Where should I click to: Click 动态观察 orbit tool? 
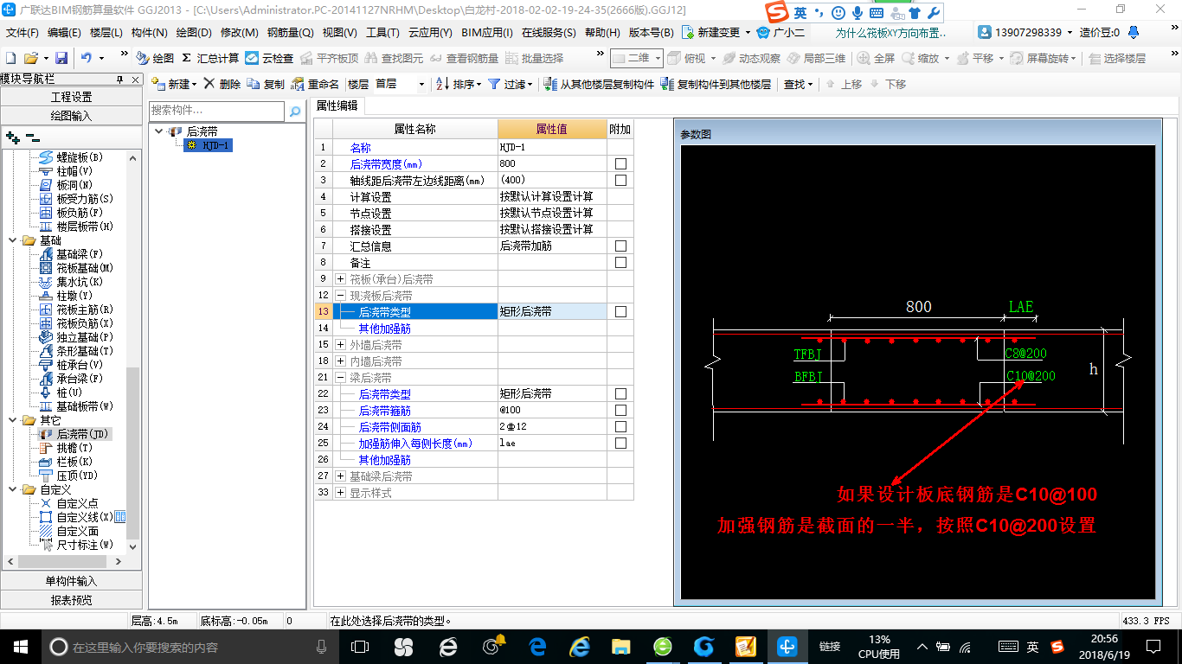tap(752, 58)
